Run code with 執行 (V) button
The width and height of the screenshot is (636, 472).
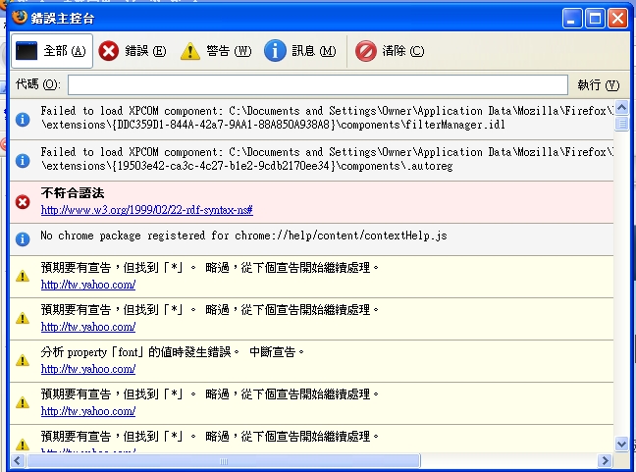599,84
